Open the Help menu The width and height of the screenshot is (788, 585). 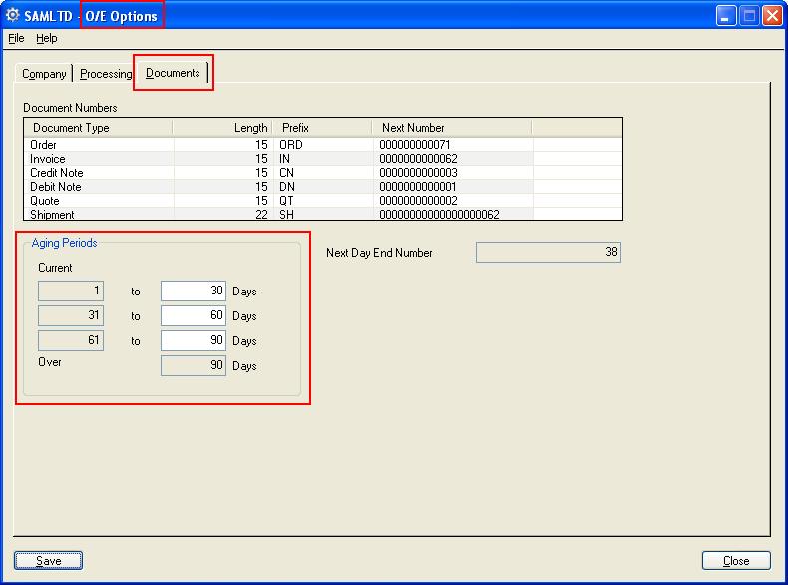point(47,38)
